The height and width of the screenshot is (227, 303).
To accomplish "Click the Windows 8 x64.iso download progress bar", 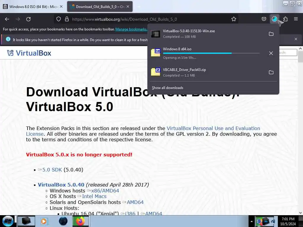I will 211,53.
